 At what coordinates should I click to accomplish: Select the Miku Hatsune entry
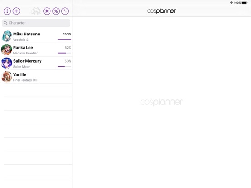pyautogui.click(x=36, y=36)
